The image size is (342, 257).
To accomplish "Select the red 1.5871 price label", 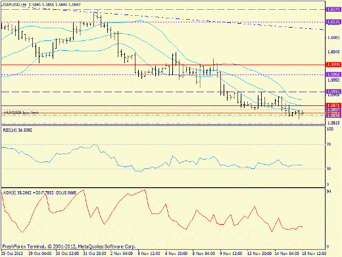I will (x=333, y=105).
